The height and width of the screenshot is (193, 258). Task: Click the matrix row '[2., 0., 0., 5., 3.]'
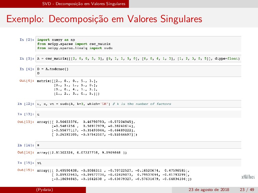pos(74,81)
